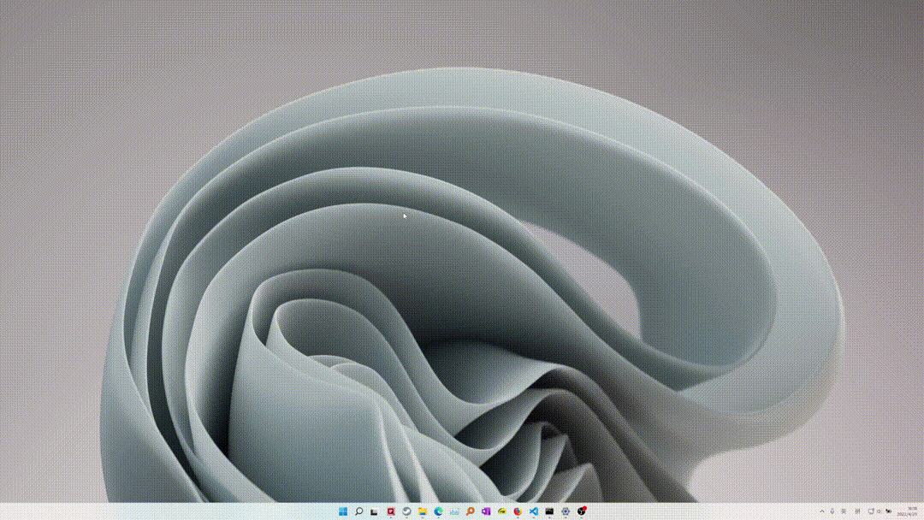Open the taskbar clock and date
The height and width of the screenshot is (520, 924).
pos(908,511)
